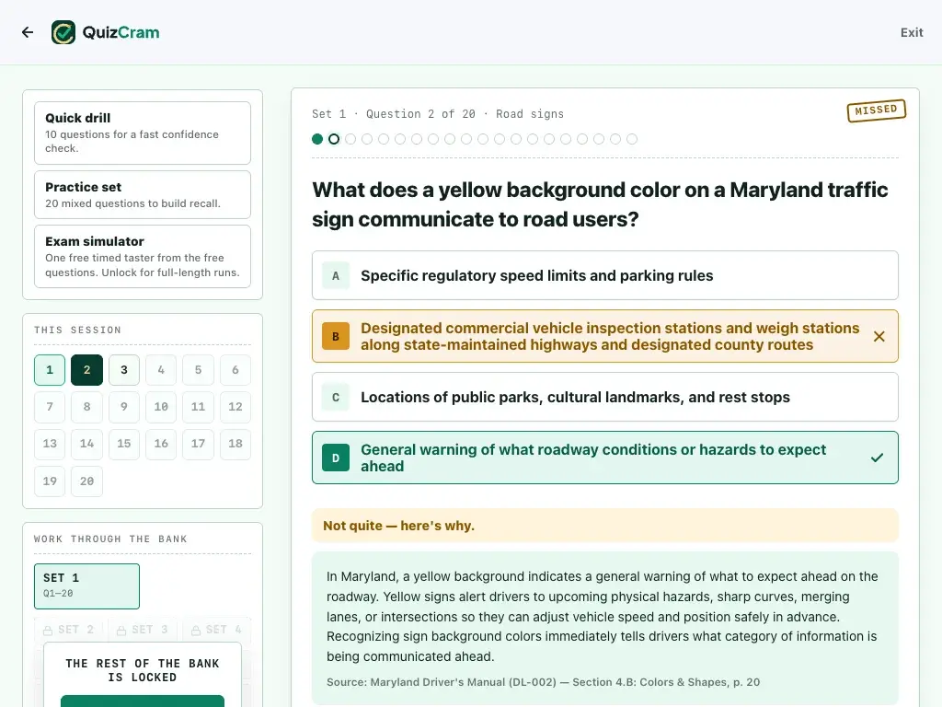Click the back arrow icon
942x707 pixels.
28,32
